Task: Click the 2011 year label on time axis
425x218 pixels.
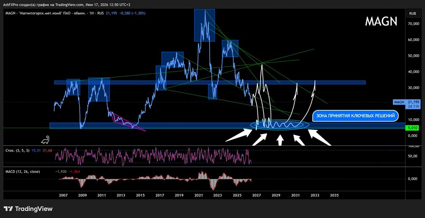Action: pos(102,195)
